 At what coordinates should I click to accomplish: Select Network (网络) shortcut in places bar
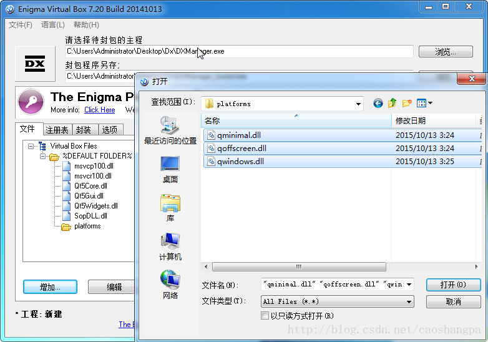click(170, 285)
